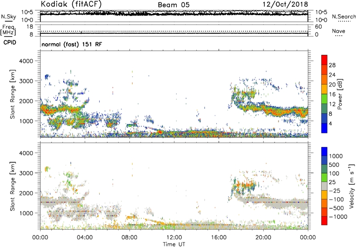Click the "1000" tick of the velocity panel

(26, 213)
